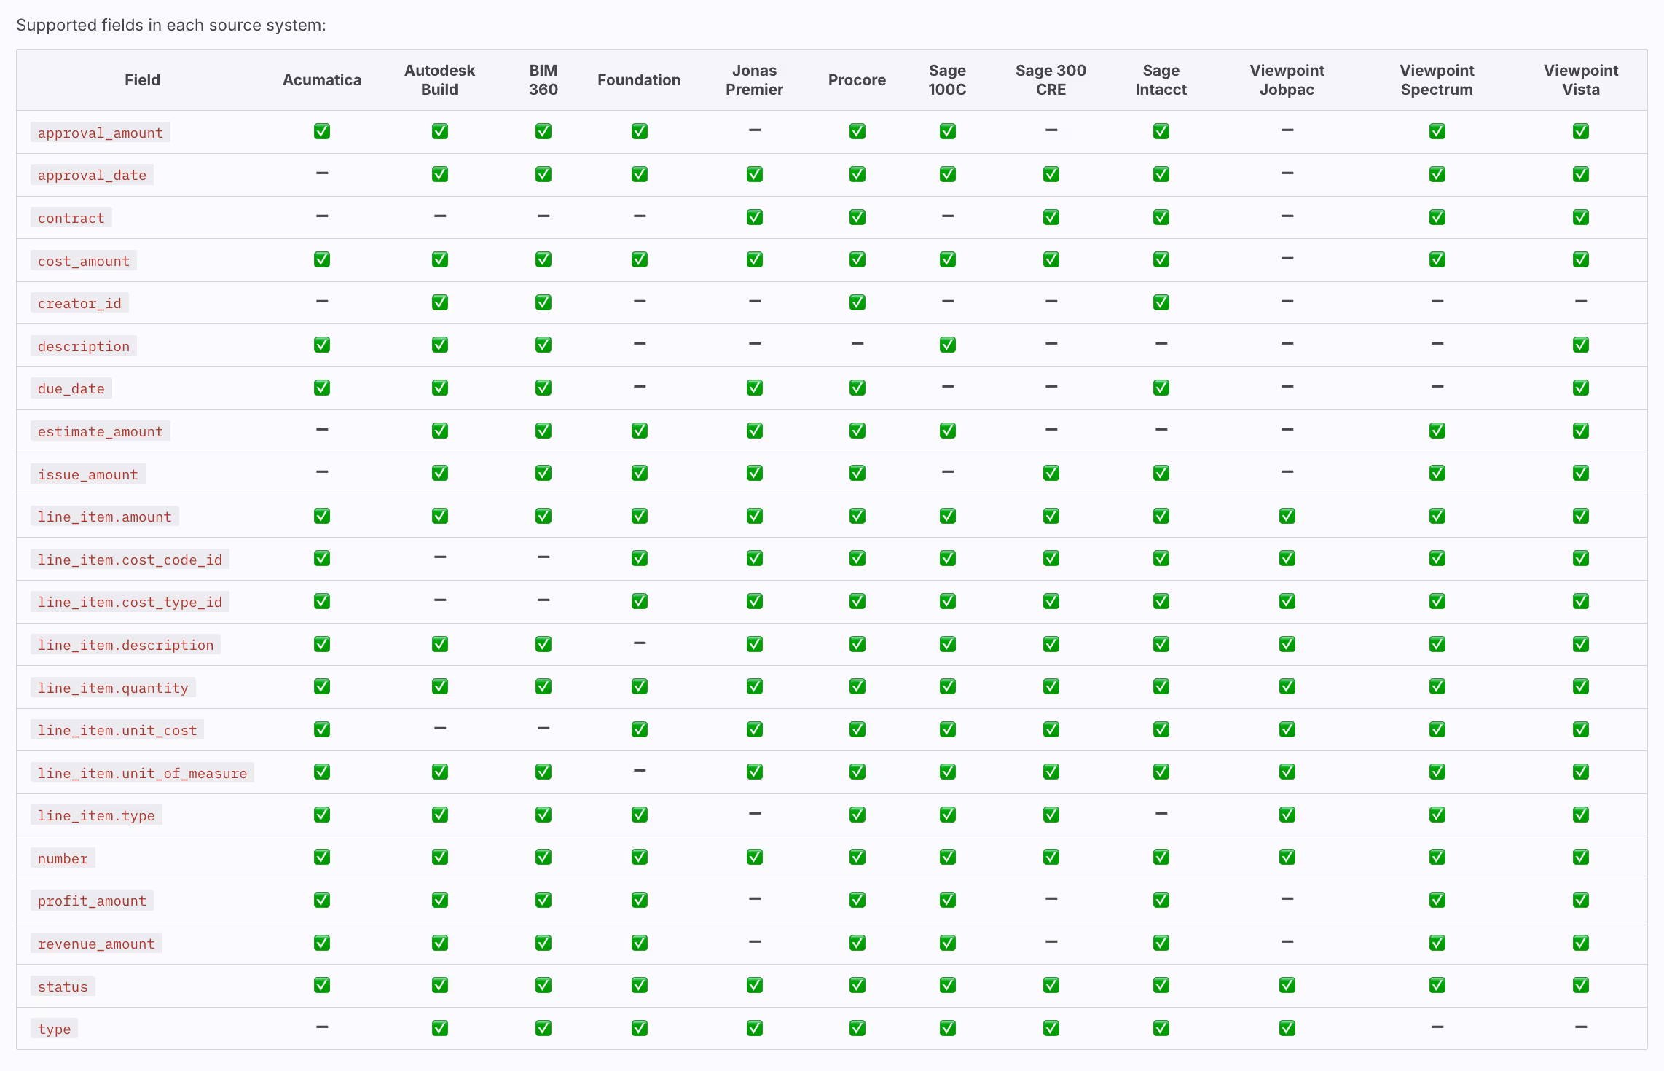
Task: Click the approval_amount field name
Action: click(101, 133)
